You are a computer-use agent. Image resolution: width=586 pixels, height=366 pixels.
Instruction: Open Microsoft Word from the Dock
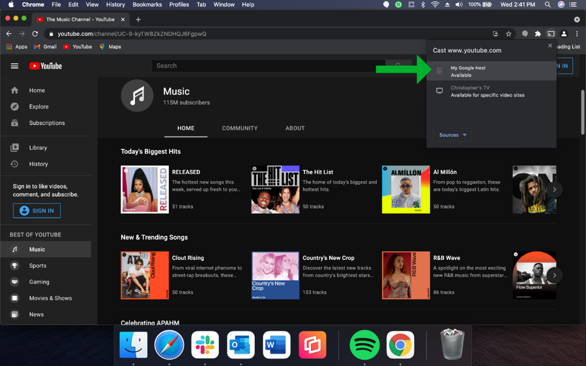(276, 345)
